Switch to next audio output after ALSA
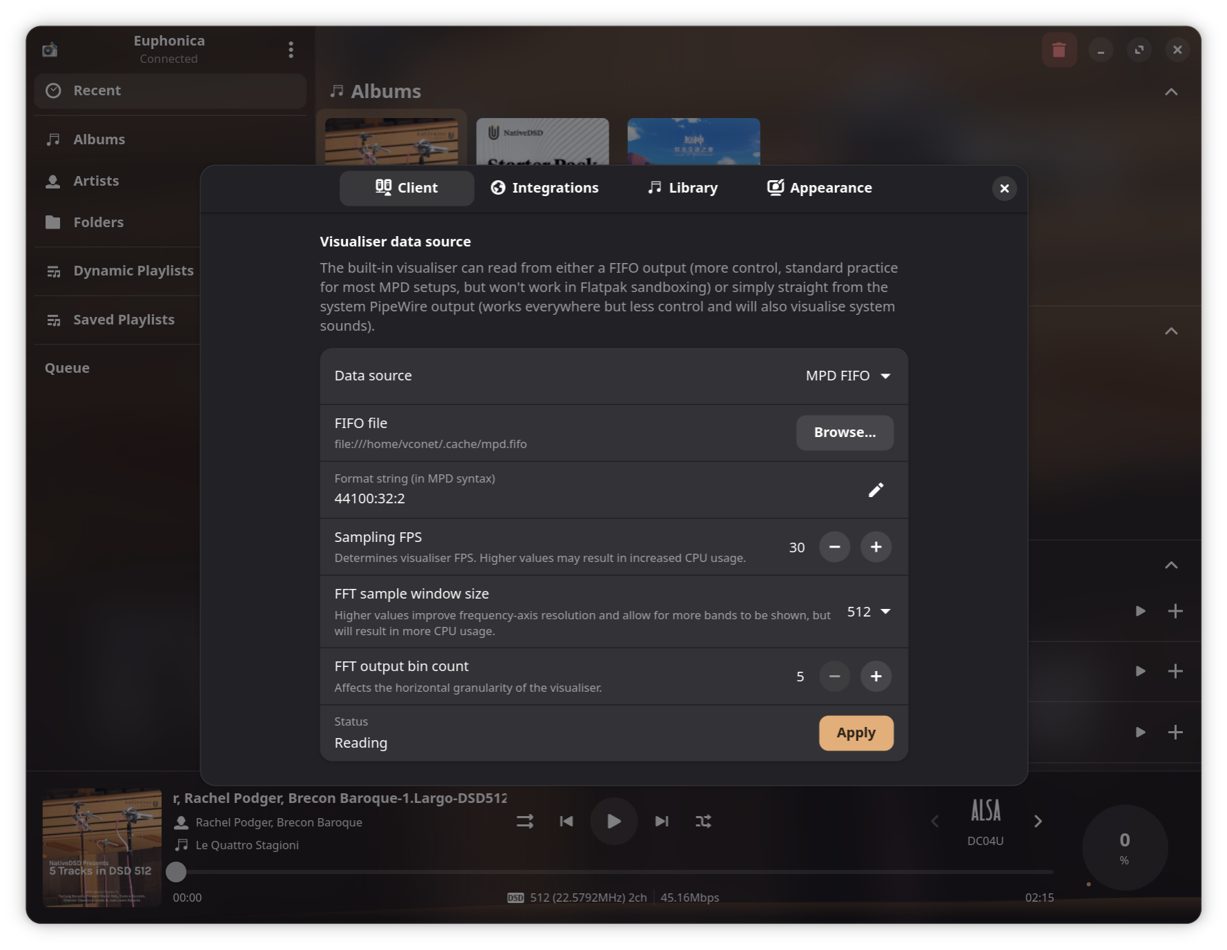Screen dimensions: 1227x950 (1037, 821)
